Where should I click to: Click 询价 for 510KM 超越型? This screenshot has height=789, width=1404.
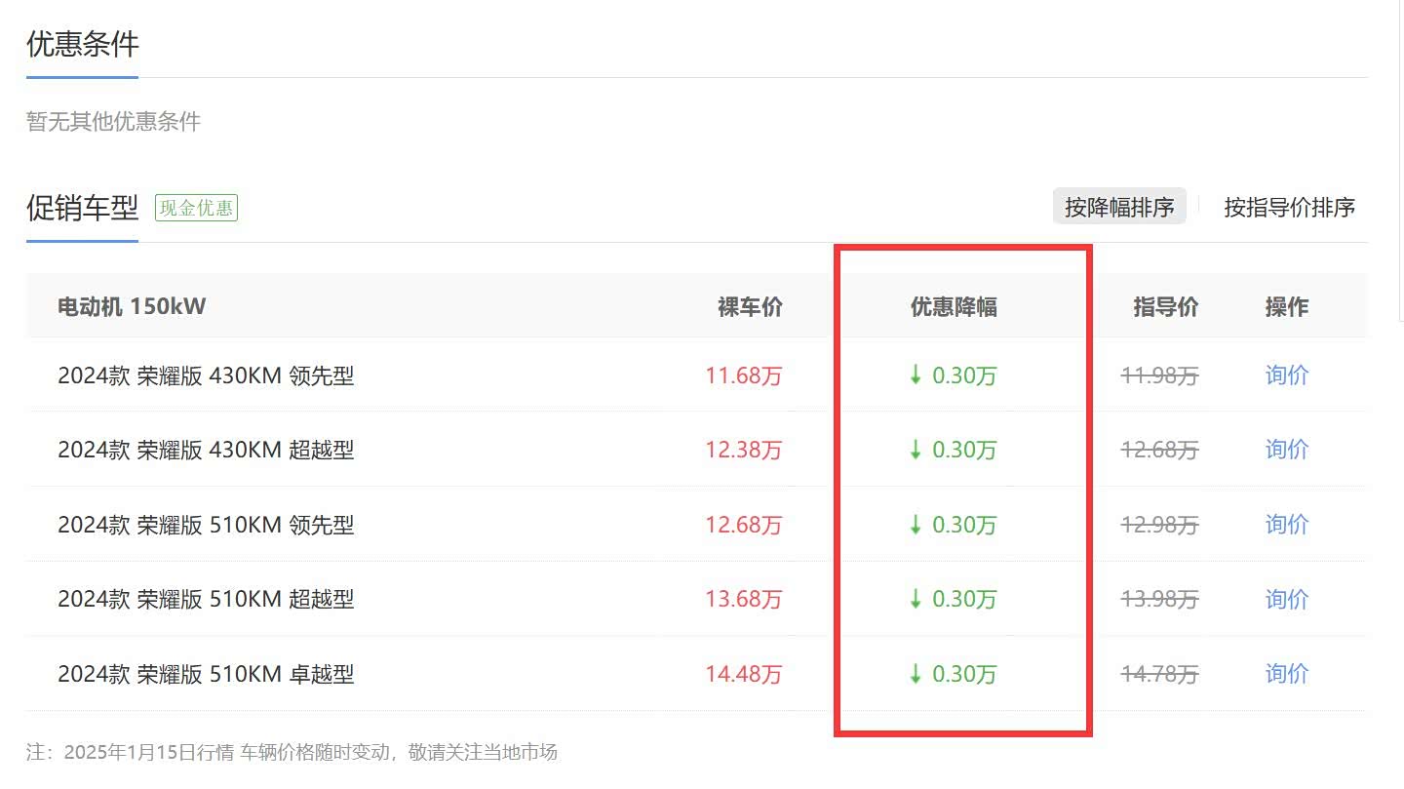click(1286, 599)
